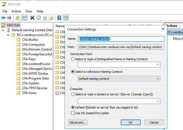Click More Actions in Actions pane
Viewport: 183px width, 130px height.
click(178, 39)
